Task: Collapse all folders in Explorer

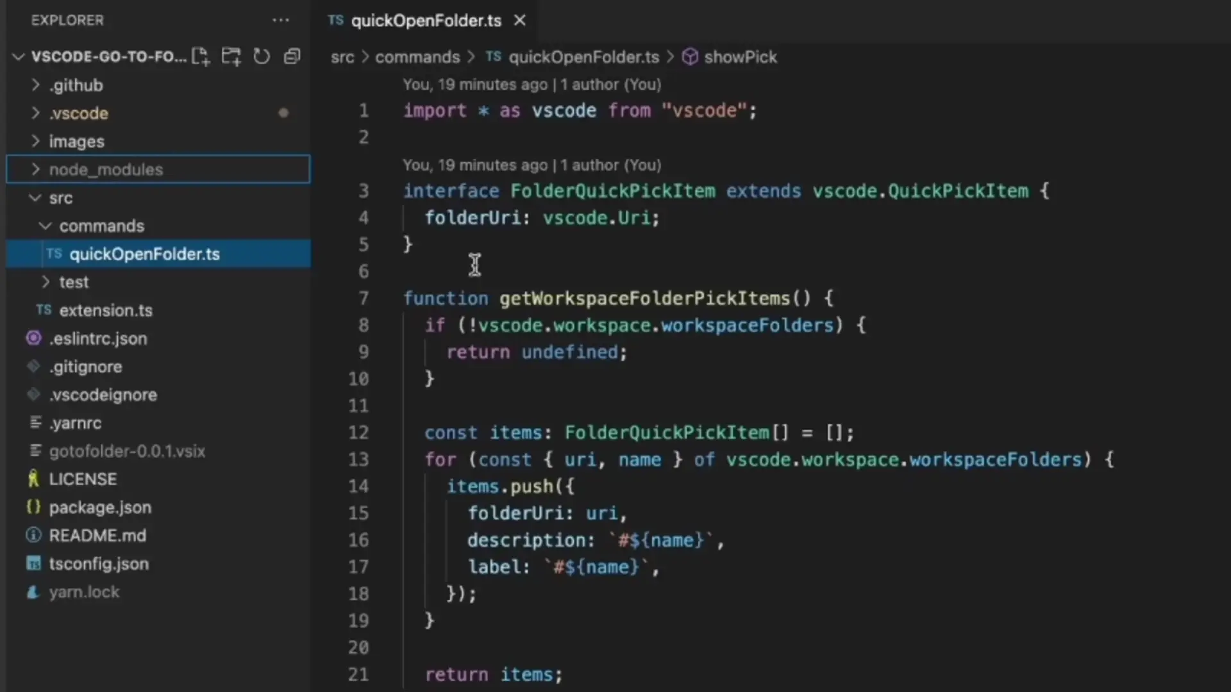Action: tap(292, 57)
